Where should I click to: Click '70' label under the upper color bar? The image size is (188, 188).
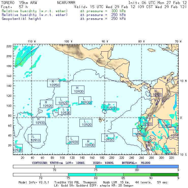coord(54,170)
